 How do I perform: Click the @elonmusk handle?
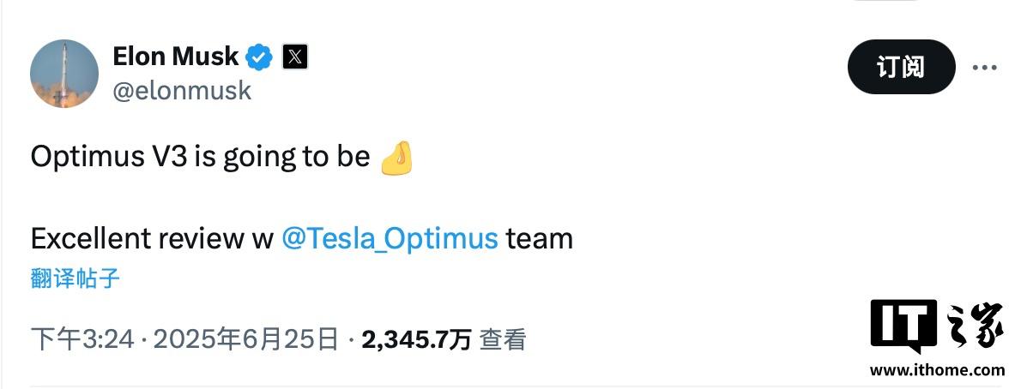point(182,91)
